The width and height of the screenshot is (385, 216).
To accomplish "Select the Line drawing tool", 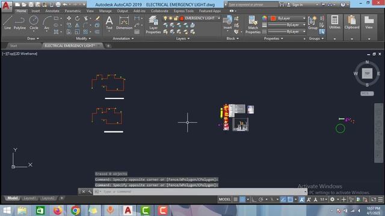I will coord(7,23).
